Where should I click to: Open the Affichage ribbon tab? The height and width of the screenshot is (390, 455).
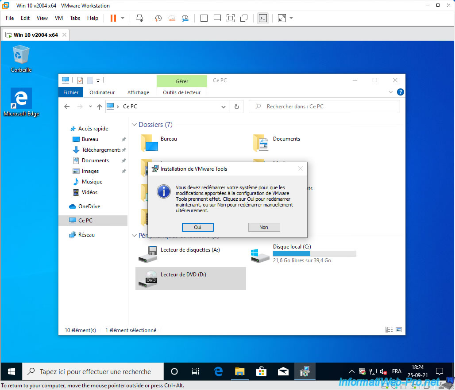[x=138, y=92]
